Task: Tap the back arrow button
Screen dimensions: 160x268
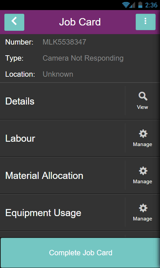Action: pos(14,22)
